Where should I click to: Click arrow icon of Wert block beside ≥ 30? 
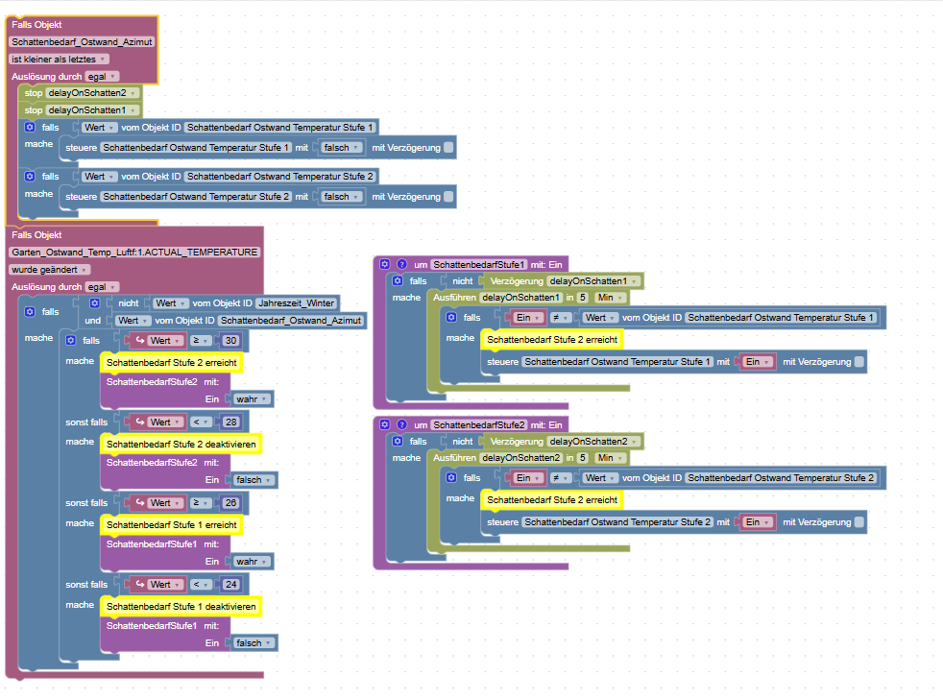[139, 340]
